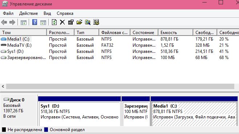Sort by the Свобод... column header
This screenshot has width=239, height=134.
point(205,33)
